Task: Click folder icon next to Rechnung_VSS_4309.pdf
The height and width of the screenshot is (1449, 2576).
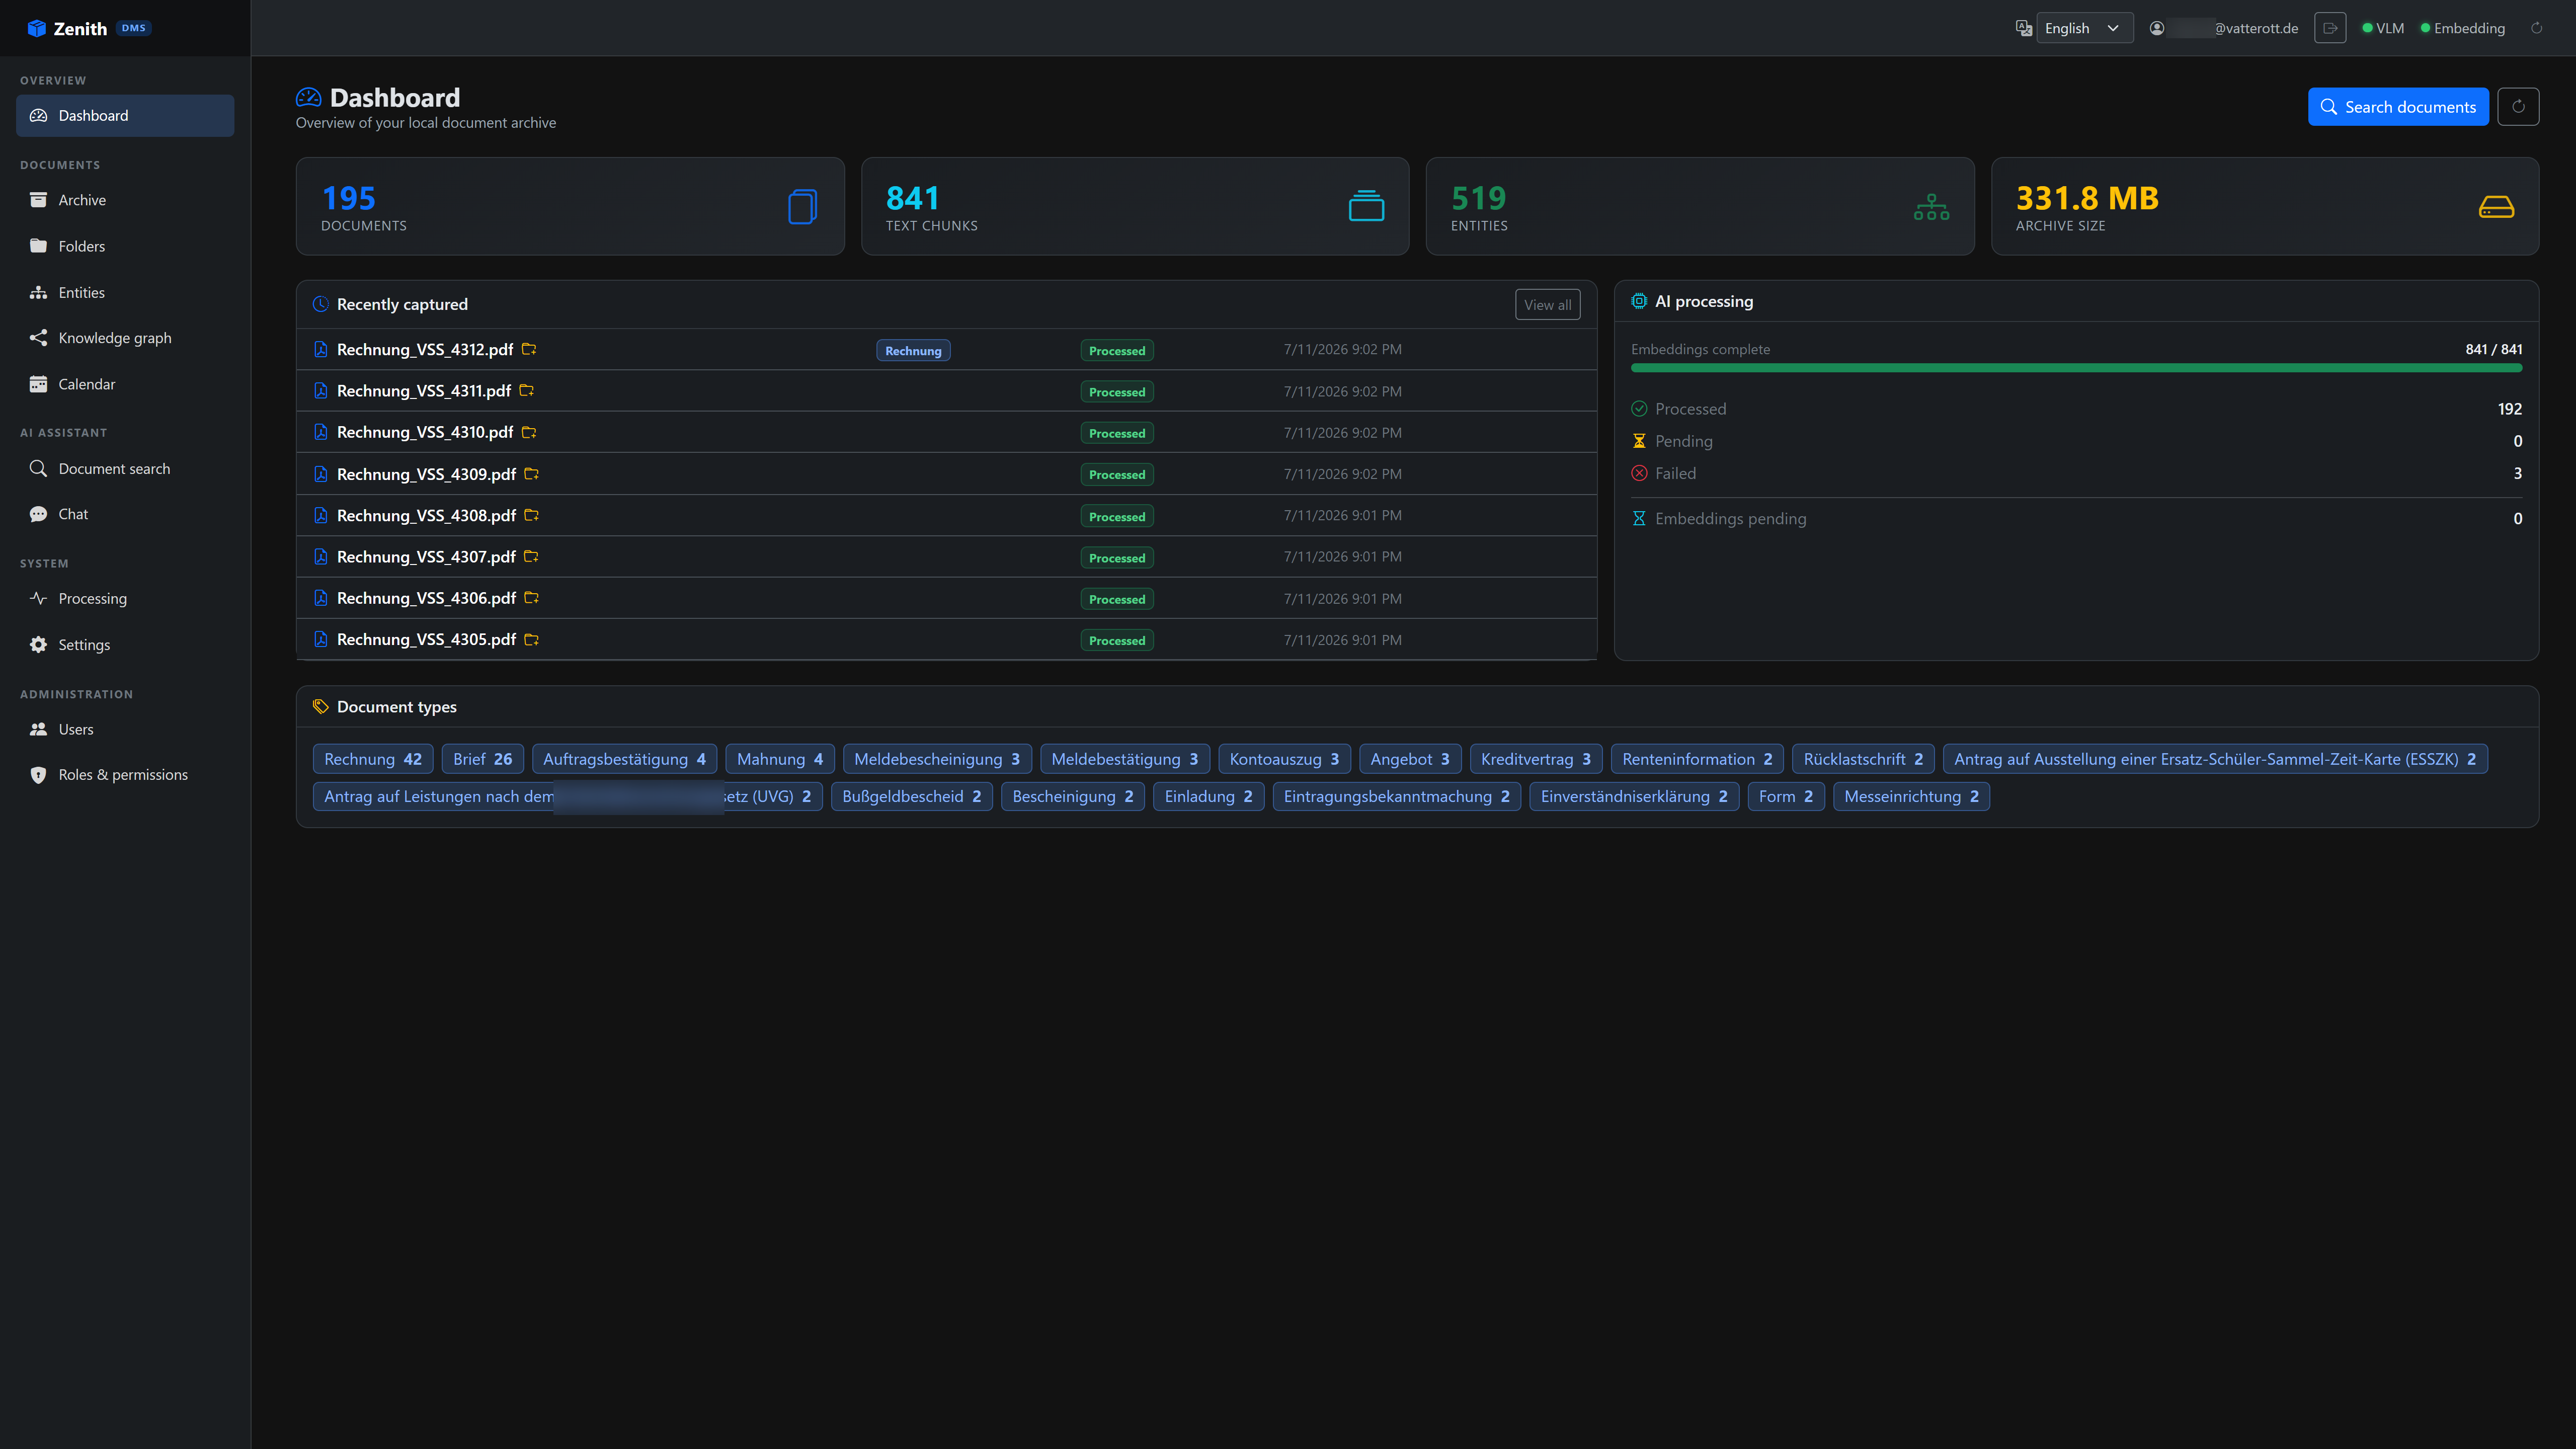Action: tap(532, 474)
